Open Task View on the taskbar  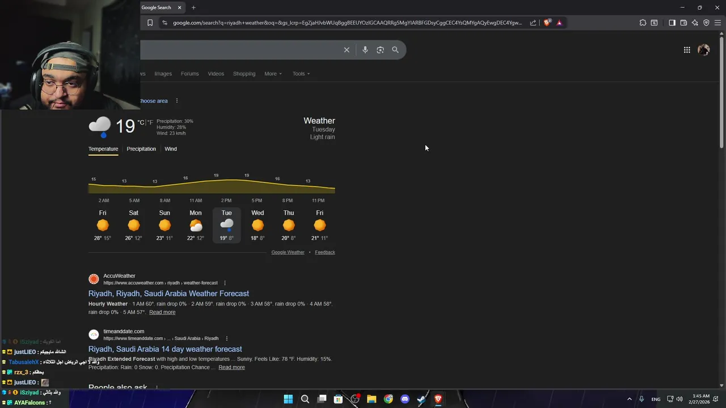click(x=322, y=399)
